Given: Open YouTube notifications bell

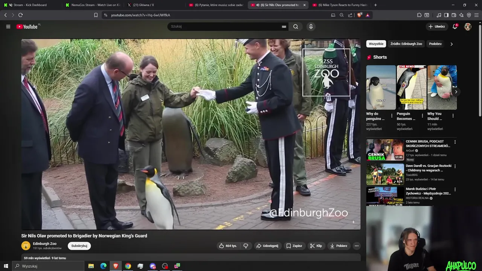Looking at the screenshot, I should (455, 26).
